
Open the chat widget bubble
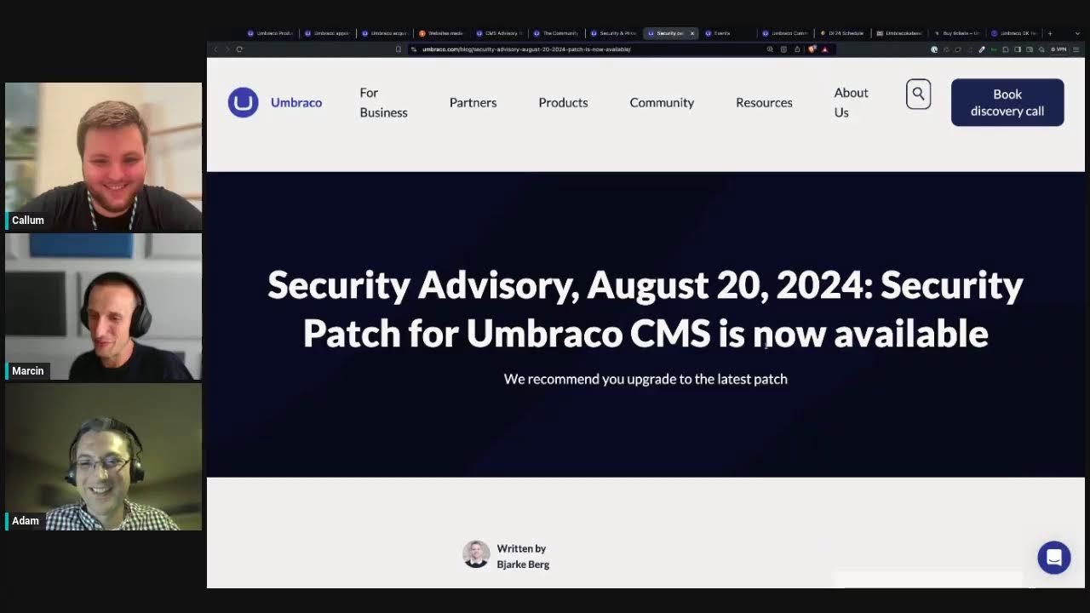click(1053, 558)
